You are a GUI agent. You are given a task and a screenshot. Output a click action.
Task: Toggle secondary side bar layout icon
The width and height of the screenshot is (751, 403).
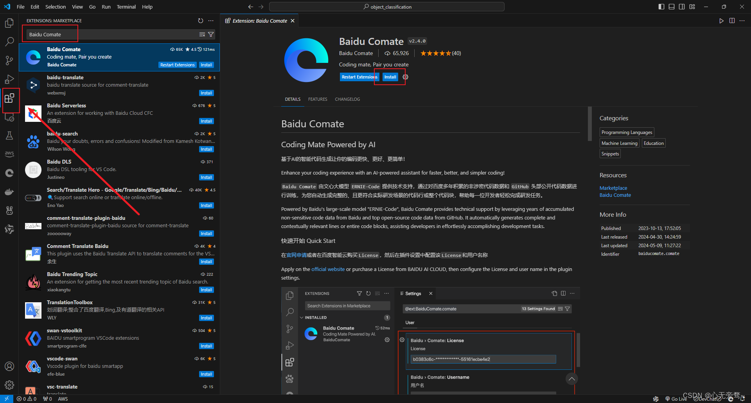point(682,7)
